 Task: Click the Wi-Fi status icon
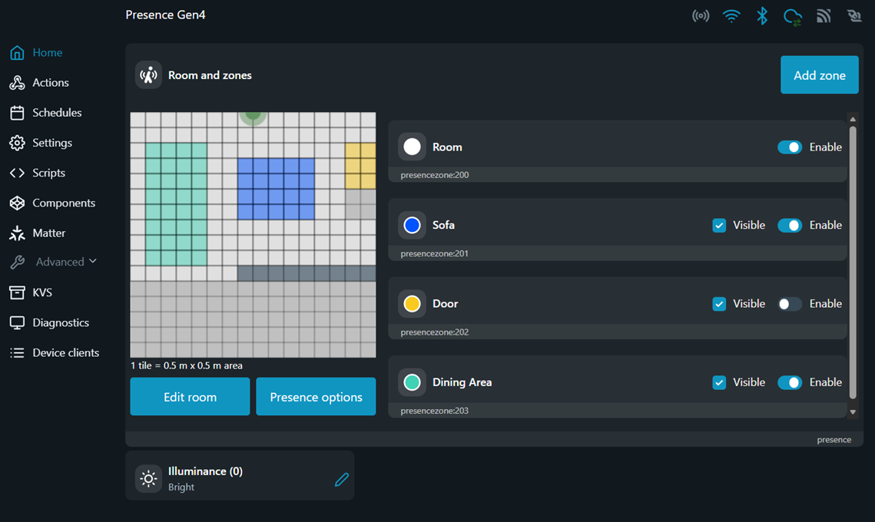click(731, 16)
